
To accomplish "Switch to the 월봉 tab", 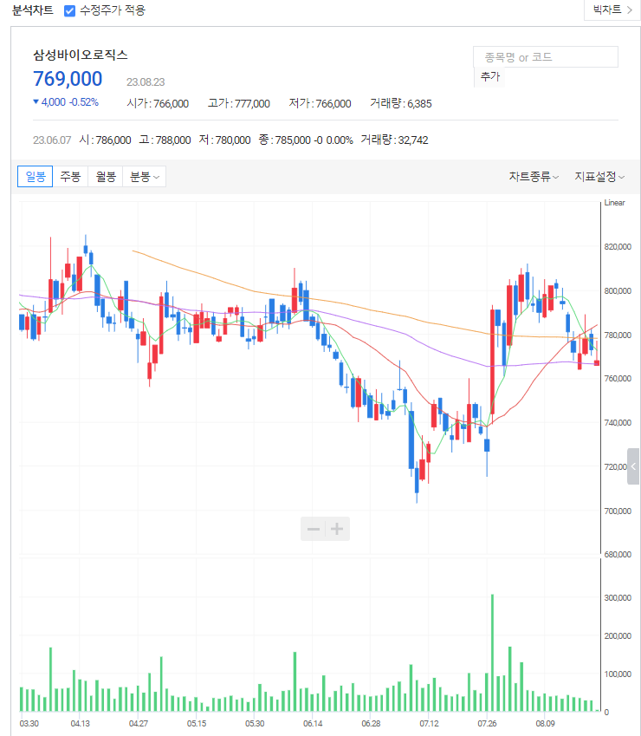I will coord(106,177).
